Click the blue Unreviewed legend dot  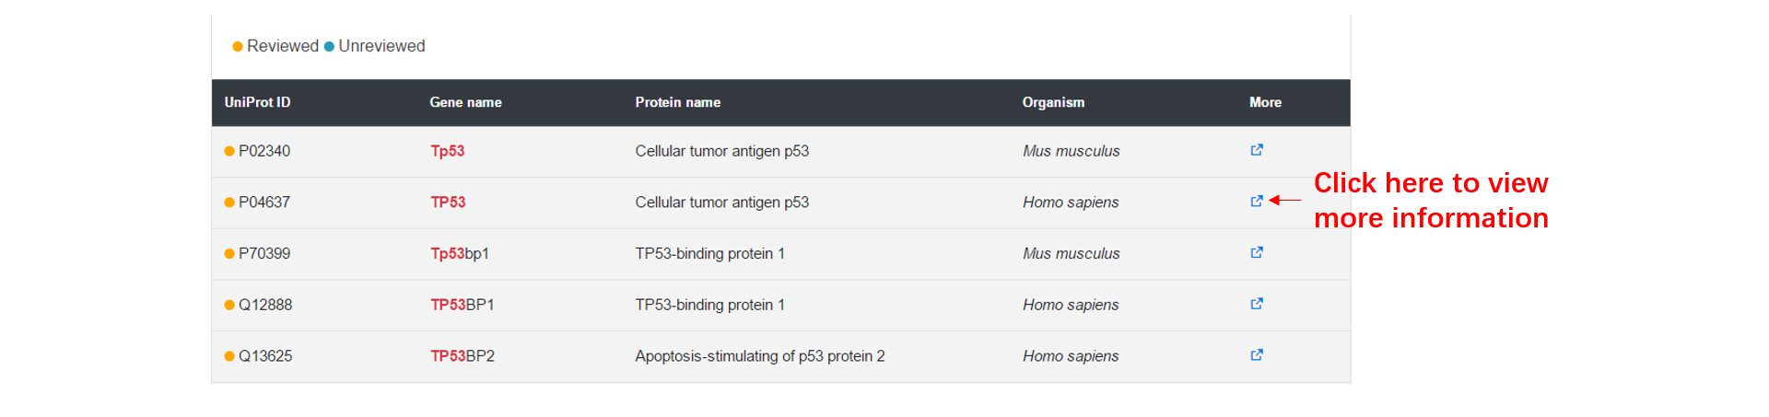(329, 46)
